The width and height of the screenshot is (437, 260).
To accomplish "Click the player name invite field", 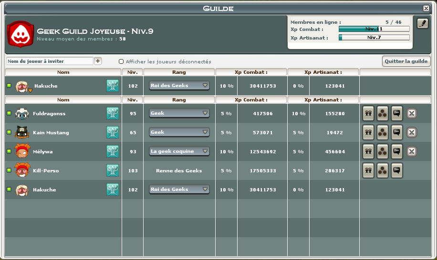I will pyautogui.click(x=50, y=61).
